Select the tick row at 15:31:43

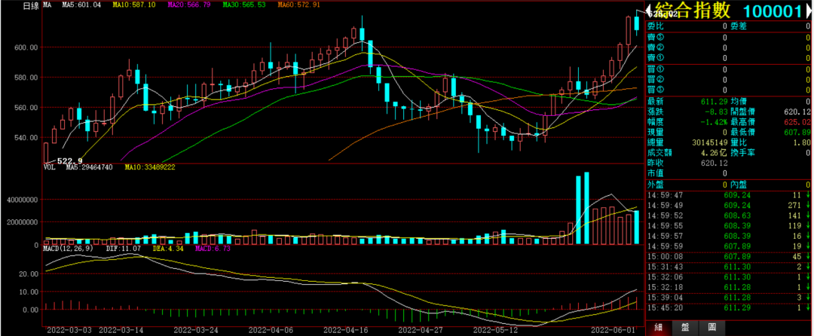tap(729, 267)
